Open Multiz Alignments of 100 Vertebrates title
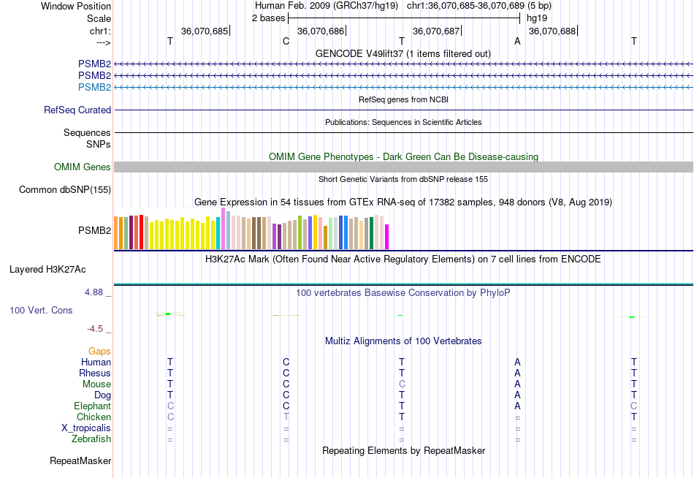 (403, 341)
